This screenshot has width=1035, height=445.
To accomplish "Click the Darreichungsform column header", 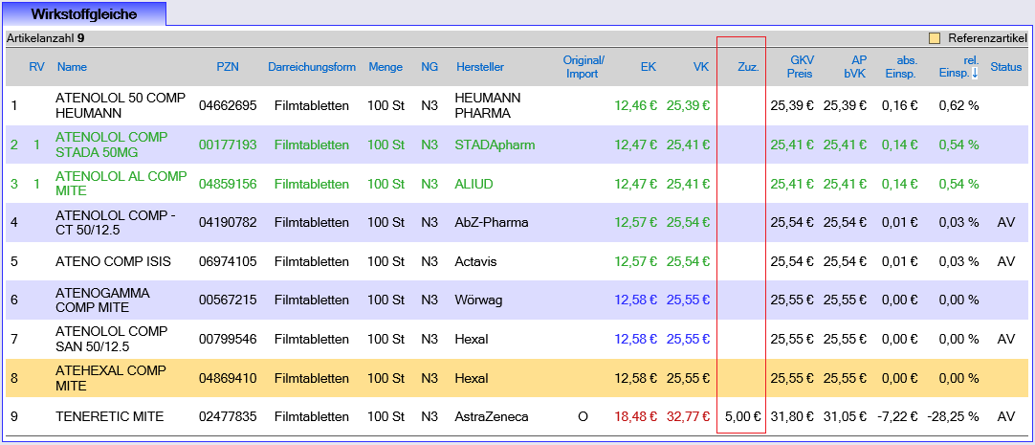I will 312,67.
